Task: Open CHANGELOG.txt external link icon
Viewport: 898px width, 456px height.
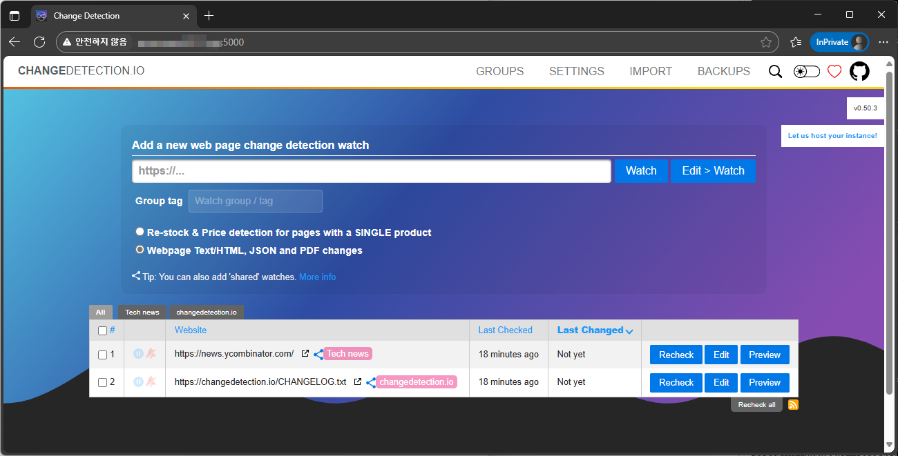Action: pos(358,381)
